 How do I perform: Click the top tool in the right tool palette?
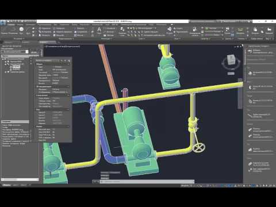click(260, 51)
